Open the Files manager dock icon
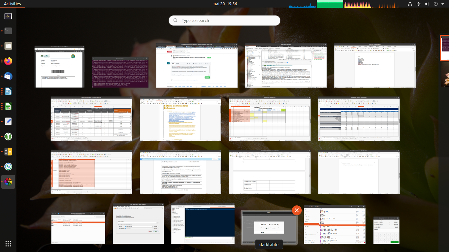Image resolution: width=449 pixels, height=252 pixels. tap(8, 46)
